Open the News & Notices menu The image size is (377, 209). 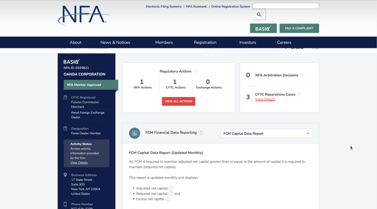(115, 42)
